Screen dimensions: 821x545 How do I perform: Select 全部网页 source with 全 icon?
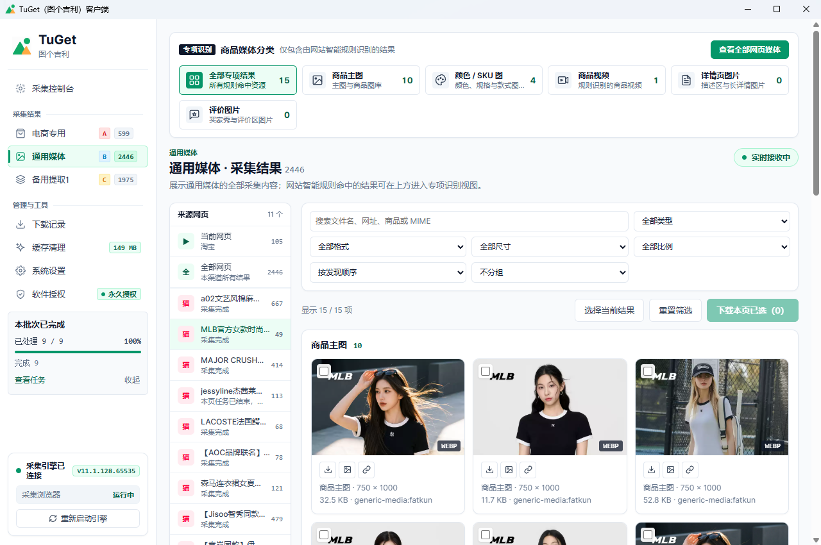(x=230, y=272)
